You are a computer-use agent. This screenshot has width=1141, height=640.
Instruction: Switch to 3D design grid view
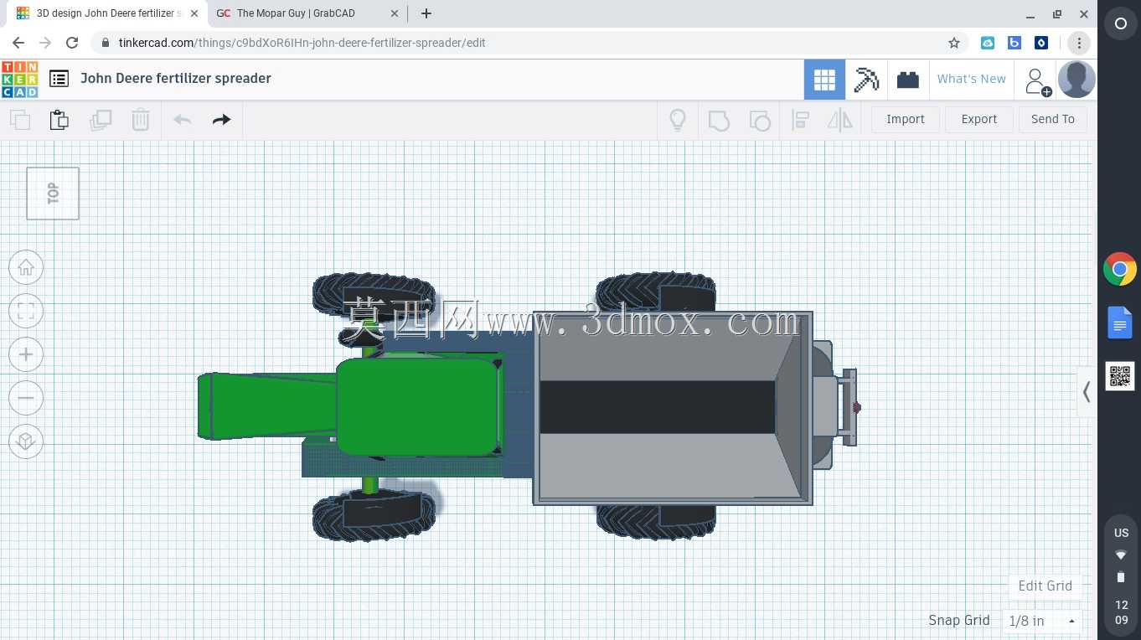[x=824, y=80]
